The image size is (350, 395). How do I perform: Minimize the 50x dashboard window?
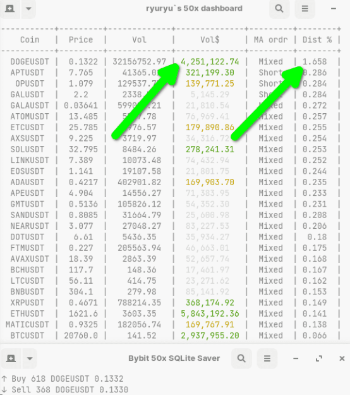pyautogui.click(x=334, y=9)
